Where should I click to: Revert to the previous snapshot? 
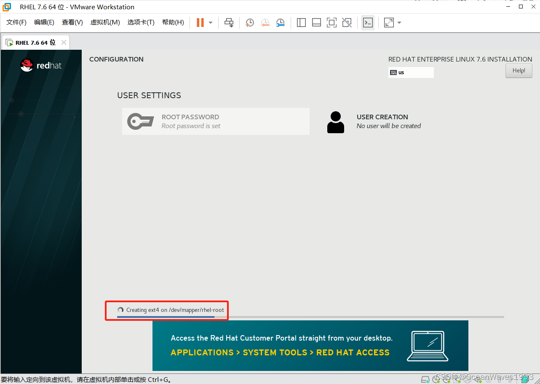[265, 23]
